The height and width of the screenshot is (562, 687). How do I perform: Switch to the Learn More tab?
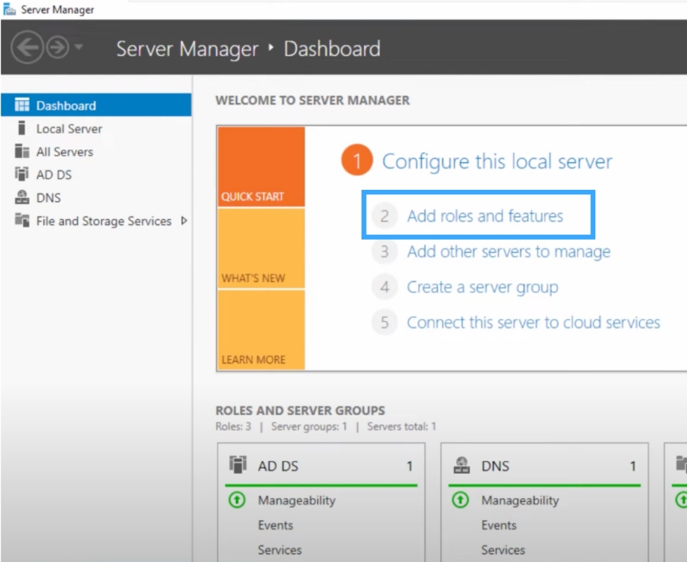click(x=261, y=330)
